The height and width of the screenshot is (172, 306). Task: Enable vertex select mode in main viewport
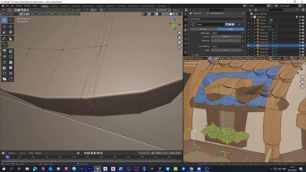(21, 14)
